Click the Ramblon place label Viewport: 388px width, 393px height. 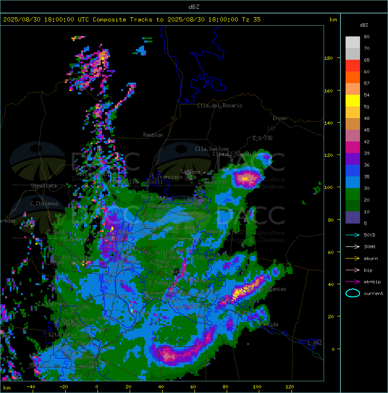[x=153, y=135]
